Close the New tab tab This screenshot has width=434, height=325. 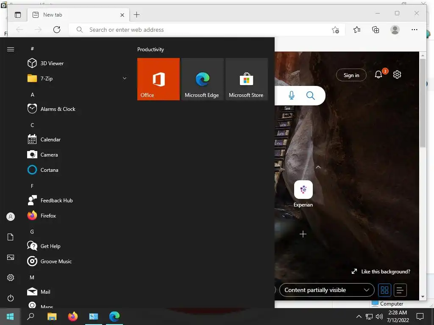coord(122,15)
